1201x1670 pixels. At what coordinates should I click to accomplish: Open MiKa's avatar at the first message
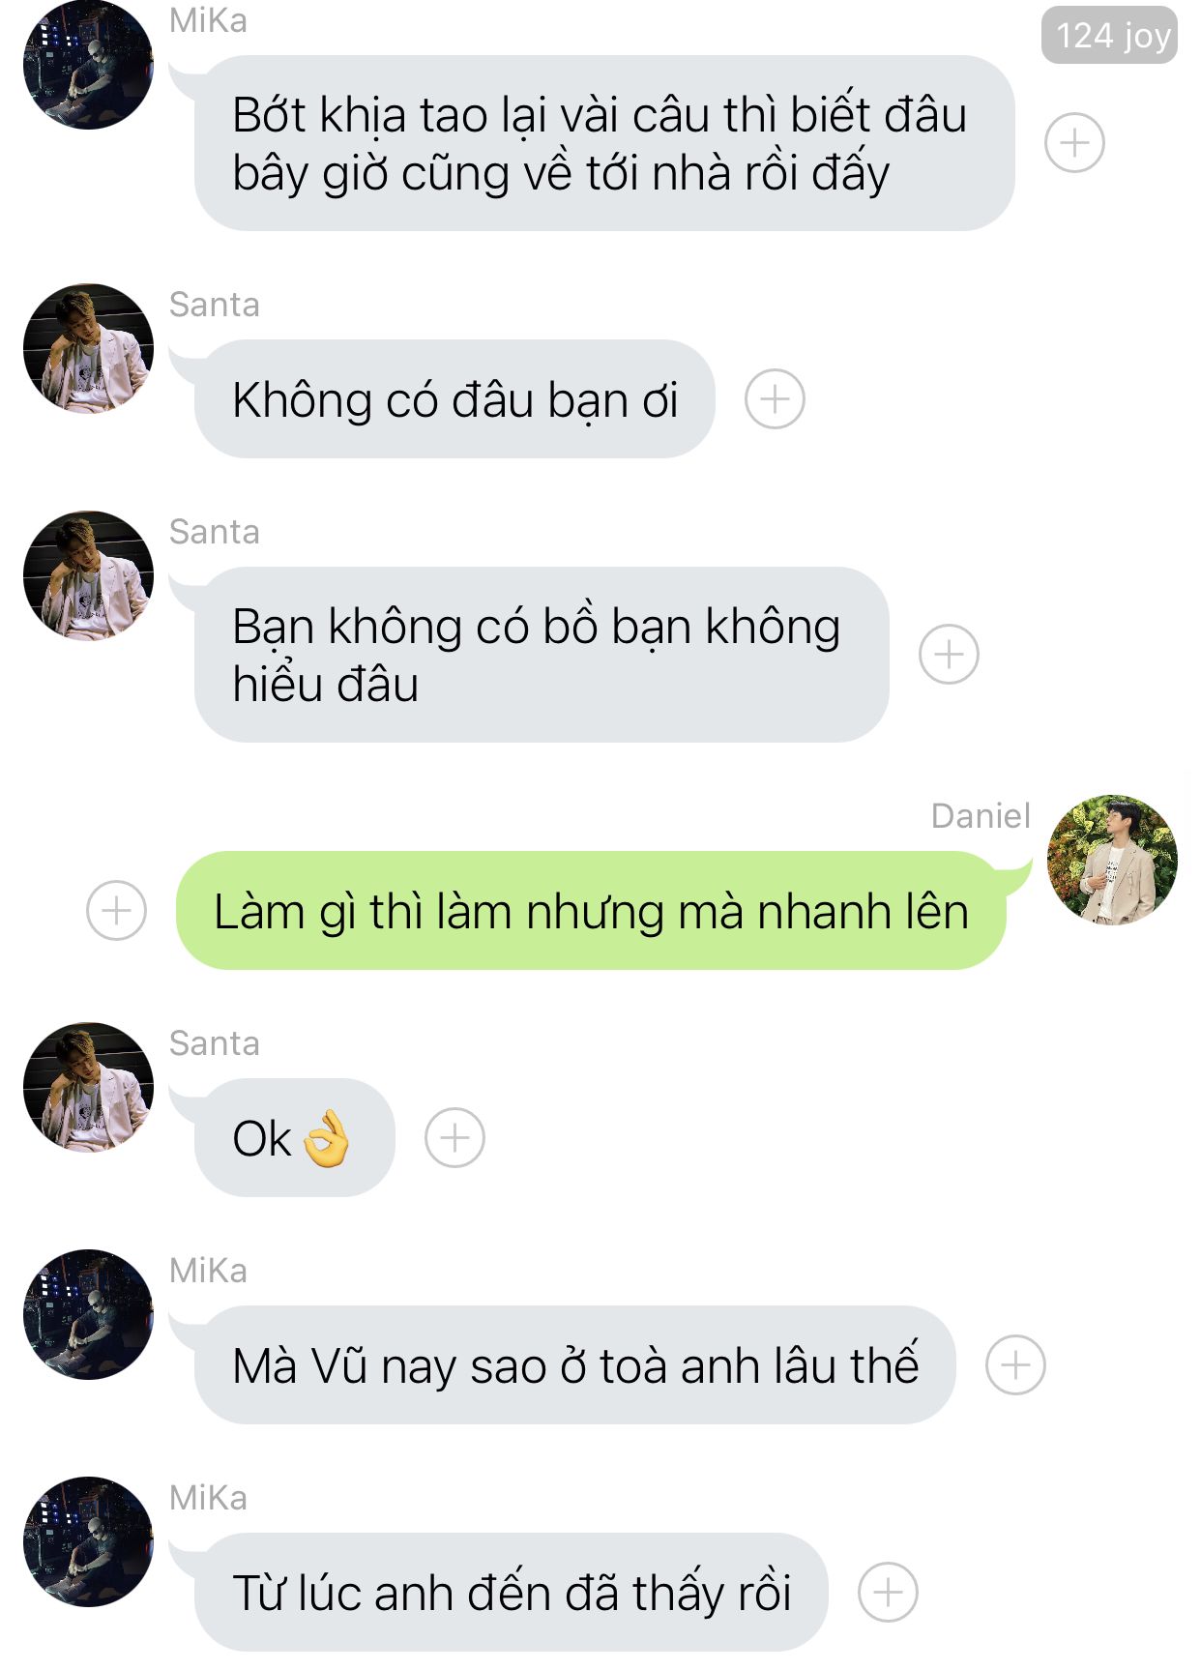point(88,65)
